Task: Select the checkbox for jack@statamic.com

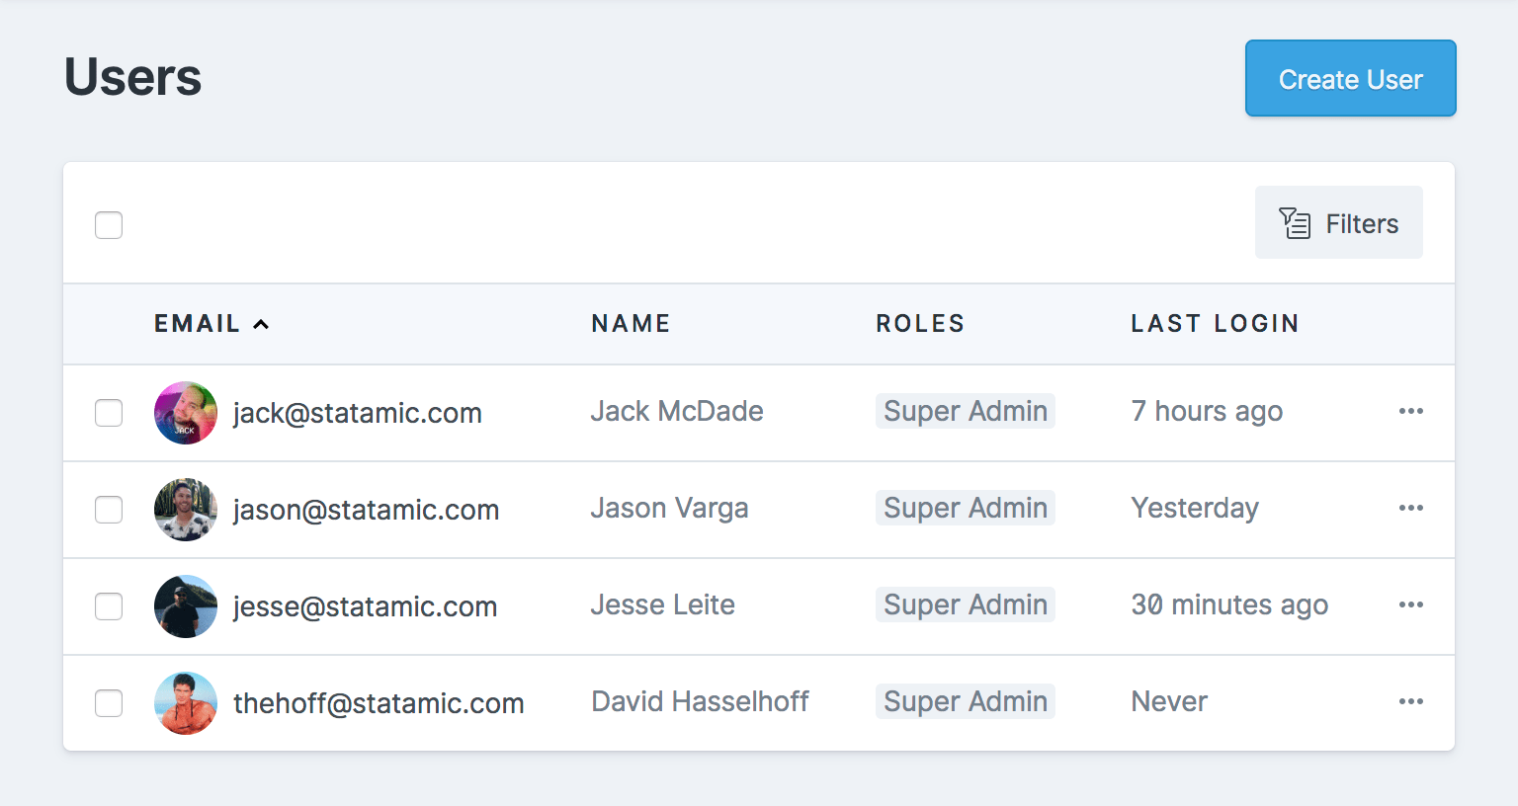Action: click(109, 413)
